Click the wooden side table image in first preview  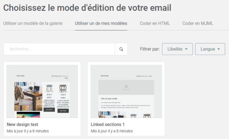[63, 88]
